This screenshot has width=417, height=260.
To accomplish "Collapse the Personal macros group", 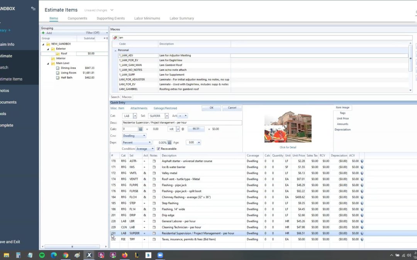I will [x=115, y=50].
